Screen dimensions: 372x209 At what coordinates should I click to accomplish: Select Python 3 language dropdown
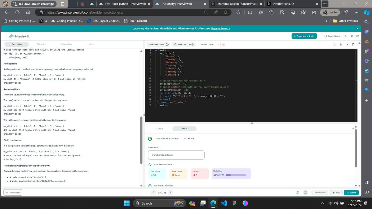[209, 44]
